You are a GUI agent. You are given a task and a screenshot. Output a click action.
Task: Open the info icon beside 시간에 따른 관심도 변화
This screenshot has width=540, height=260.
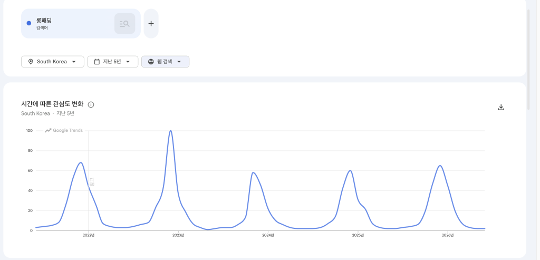(91, 105)
